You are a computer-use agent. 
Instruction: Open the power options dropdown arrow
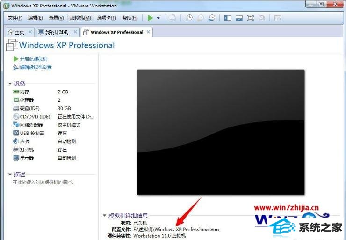(x=158, y=18)
